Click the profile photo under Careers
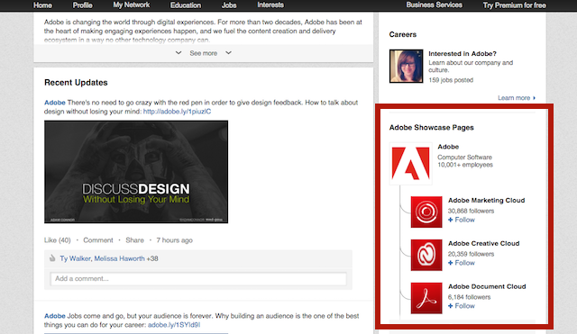 407,66
